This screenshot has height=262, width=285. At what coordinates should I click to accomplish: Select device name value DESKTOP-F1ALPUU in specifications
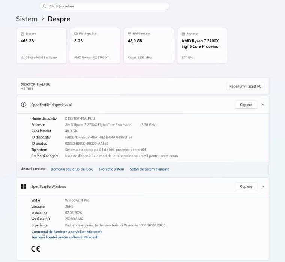click(x=80, y=118)
